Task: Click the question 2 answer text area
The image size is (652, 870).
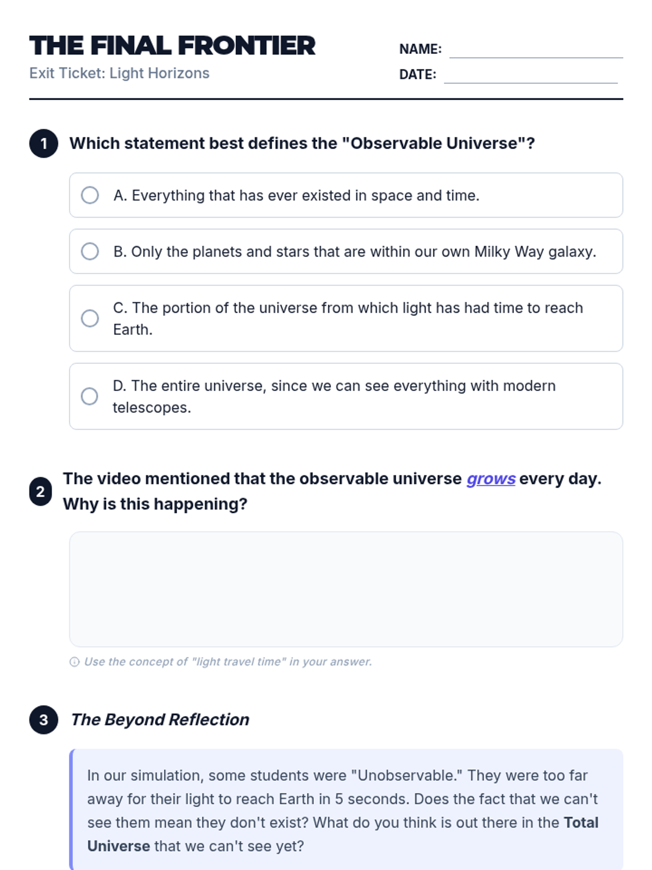Action: (x=346, y=589)
